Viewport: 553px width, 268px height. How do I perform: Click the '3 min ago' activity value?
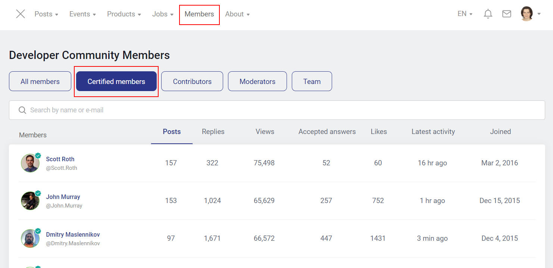tap(432, 239)
